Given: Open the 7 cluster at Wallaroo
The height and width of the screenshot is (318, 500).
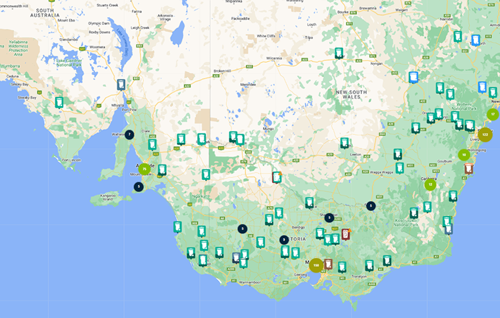Looking at the screenshot, I should (x=129, y=135).
